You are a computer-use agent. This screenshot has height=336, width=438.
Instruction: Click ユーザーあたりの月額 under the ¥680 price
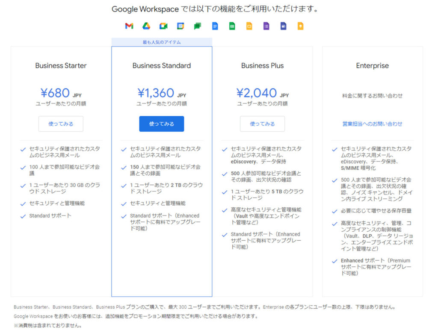point(61,103)
